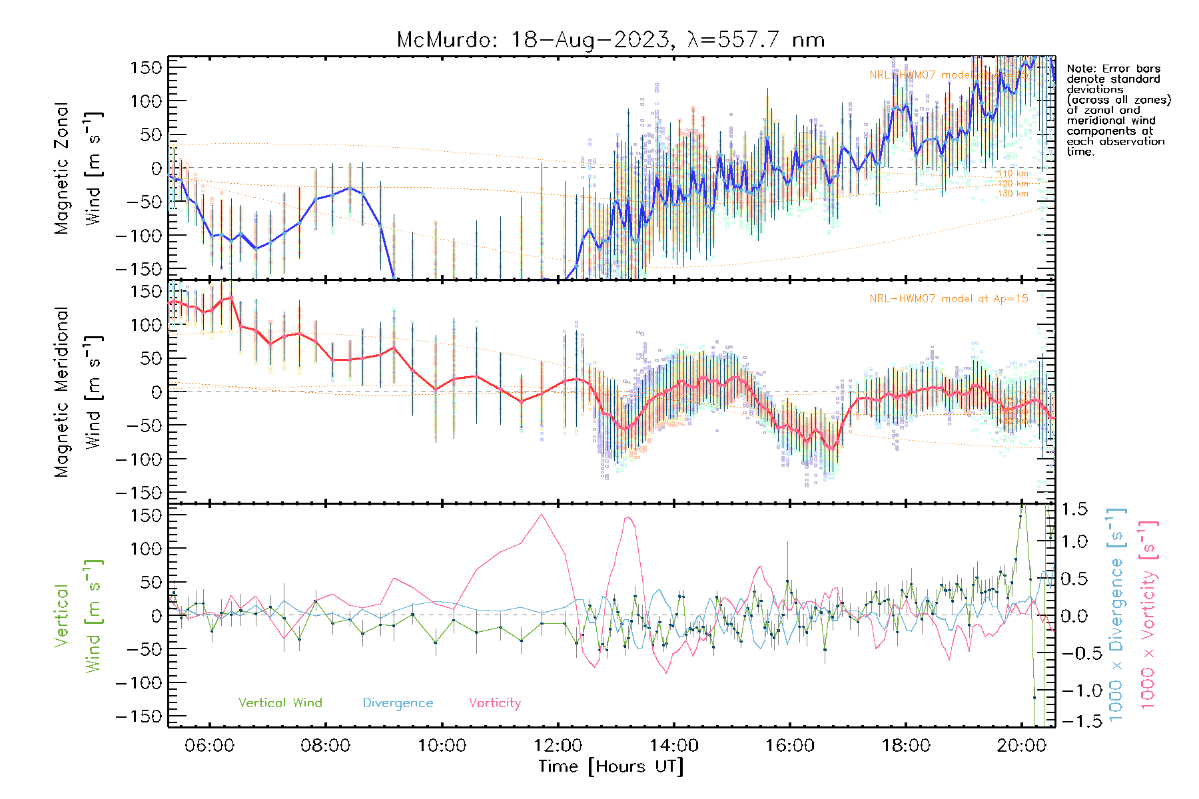Click the '1000 x Vorticity' right axis label
Viewport: 1199px width, 799px height.
(1148, 615)
